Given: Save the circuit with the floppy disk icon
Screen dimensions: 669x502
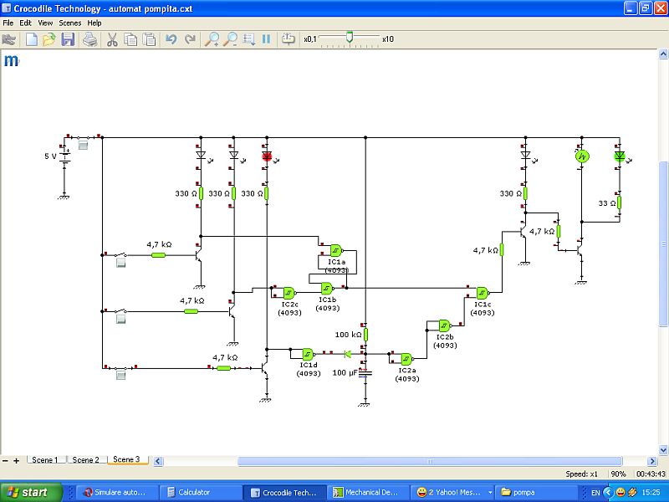Looking at the screenshot, I should pyautogui.click(x=68, y=39).
